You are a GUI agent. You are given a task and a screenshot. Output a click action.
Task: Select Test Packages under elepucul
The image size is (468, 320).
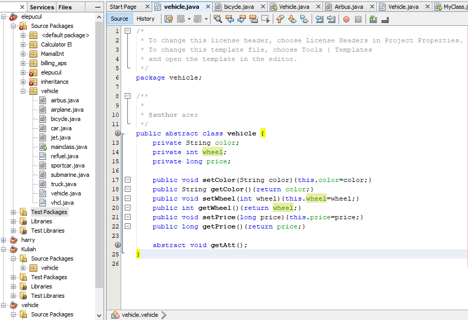pos(49,212)
